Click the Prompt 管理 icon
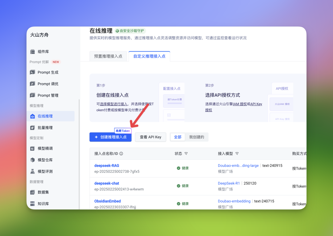 point(32,95)
